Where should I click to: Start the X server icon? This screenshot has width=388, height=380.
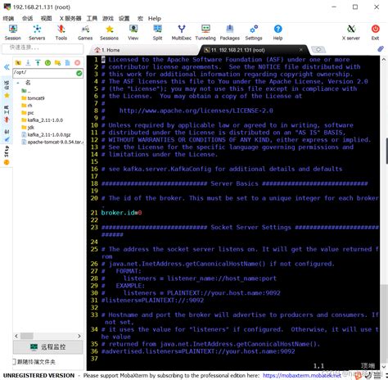351,32
